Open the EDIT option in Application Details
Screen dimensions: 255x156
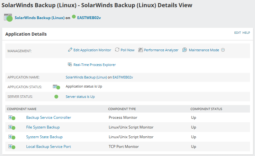237,33
